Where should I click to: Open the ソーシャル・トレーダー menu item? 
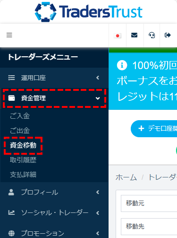pyautogui.click(x=54, y=213)
